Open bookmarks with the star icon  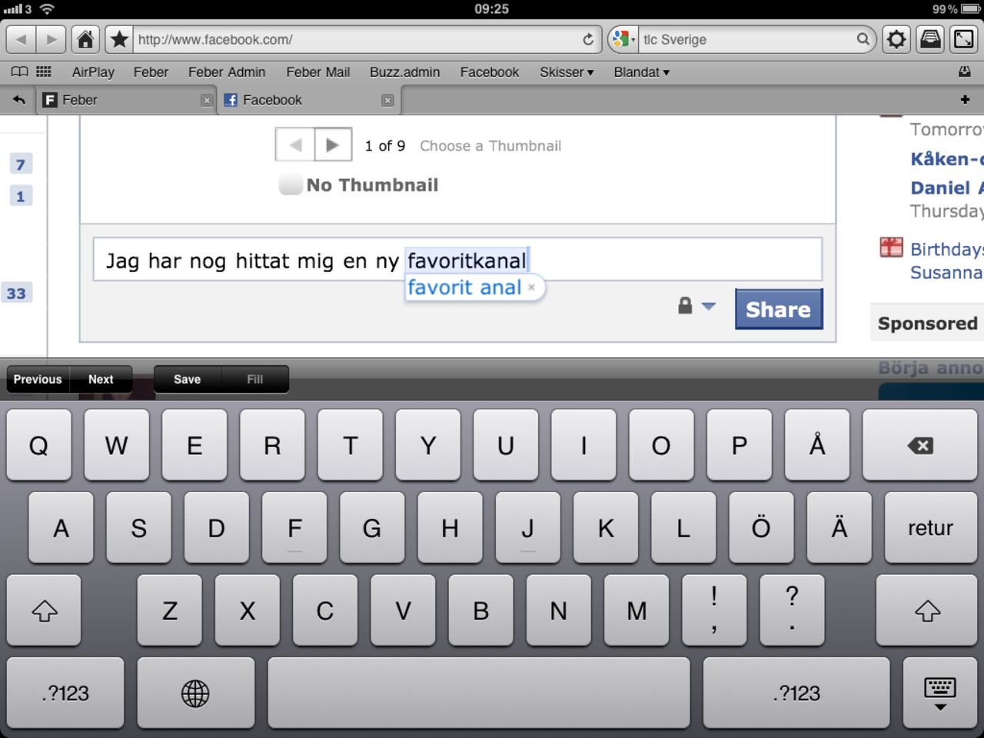click(118, 38)
